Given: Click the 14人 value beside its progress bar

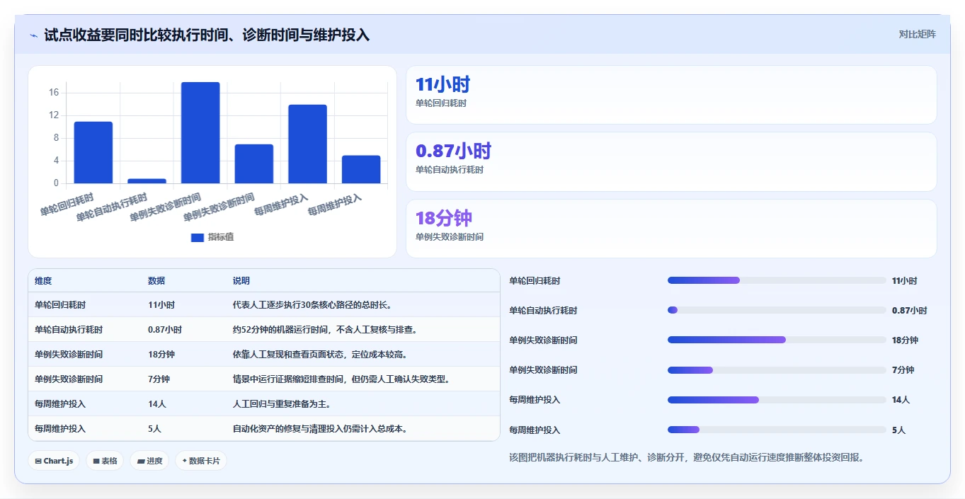Looking at the screenshot, I should coord(901,400).
